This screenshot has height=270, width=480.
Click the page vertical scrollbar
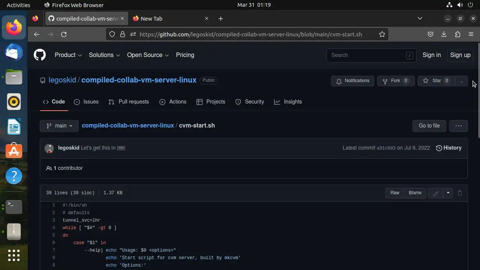click(x=478, y=90)
